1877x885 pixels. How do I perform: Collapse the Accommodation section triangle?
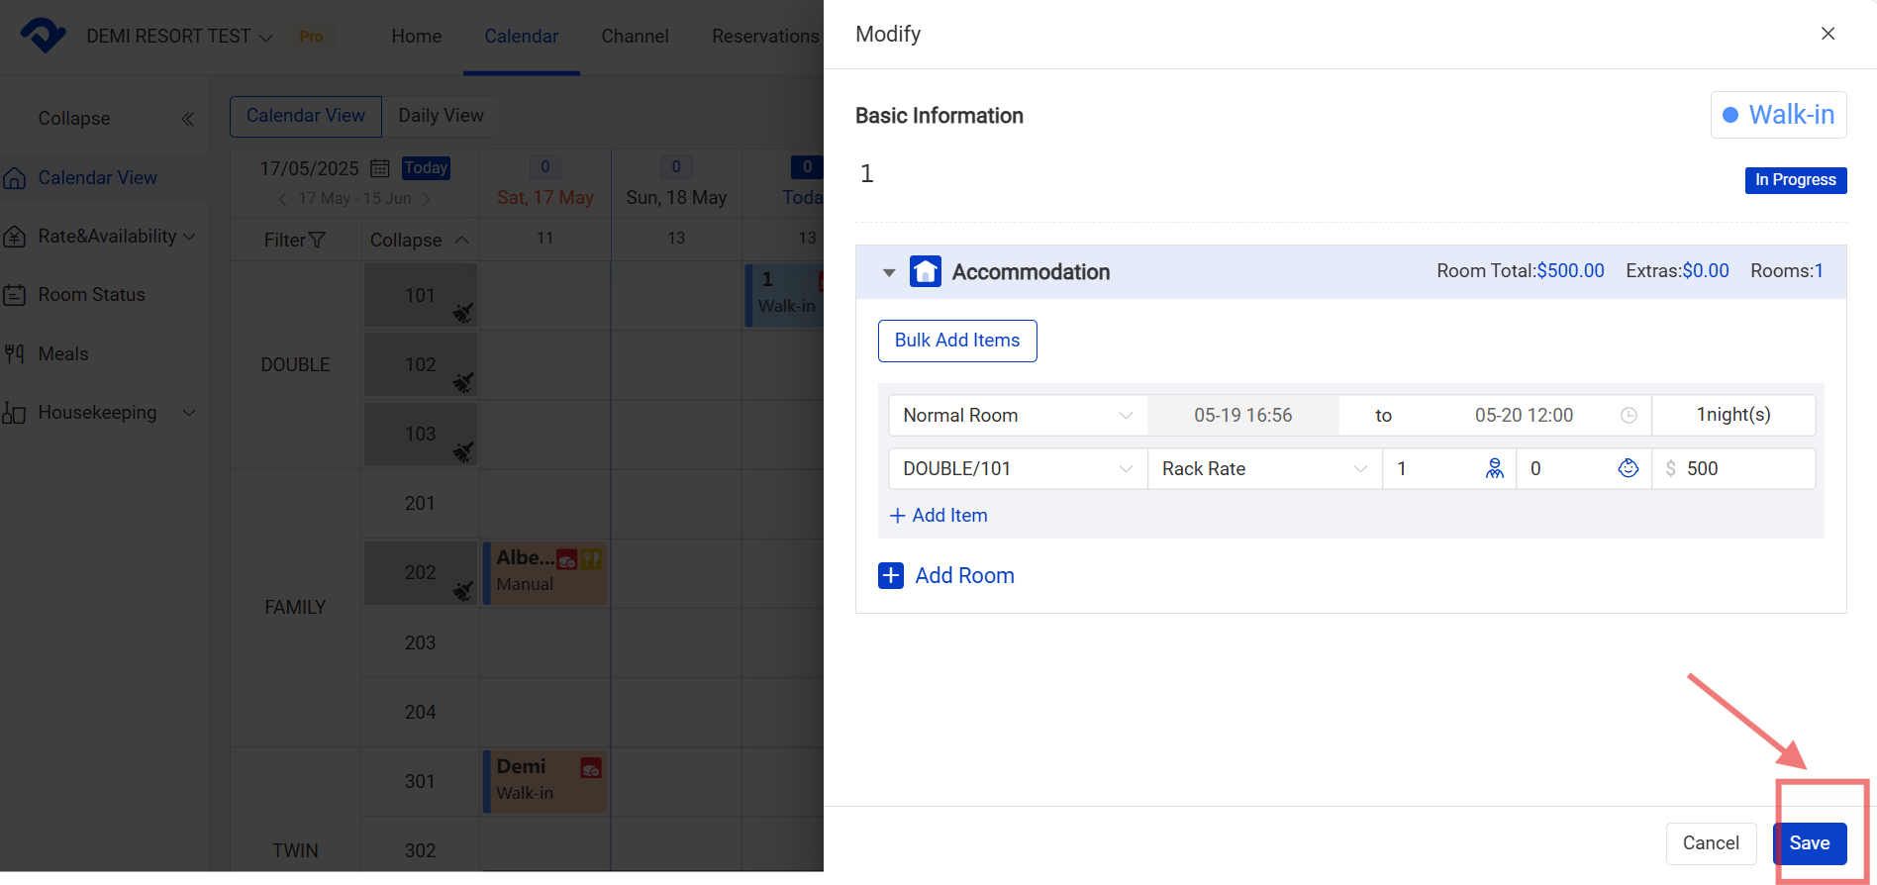(x=888, y=272)
